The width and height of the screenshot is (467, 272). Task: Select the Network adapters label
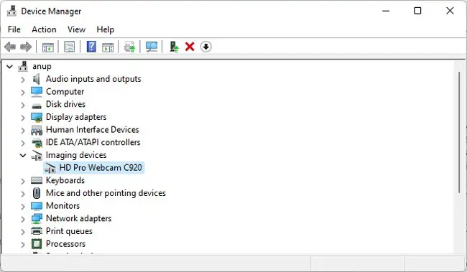(78, 218)
